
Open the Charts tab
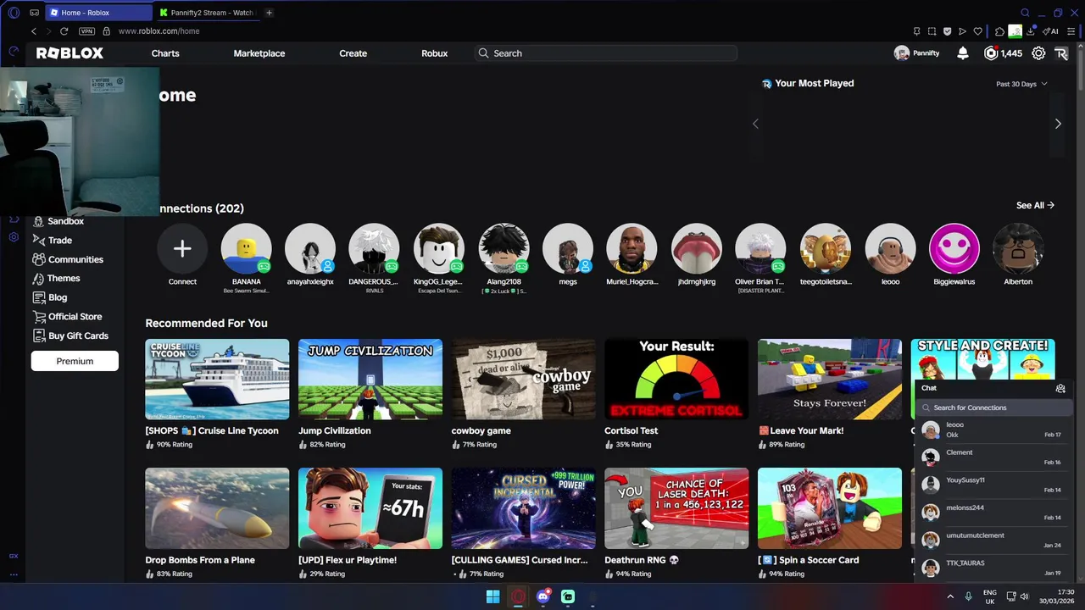tap(165, 53)
